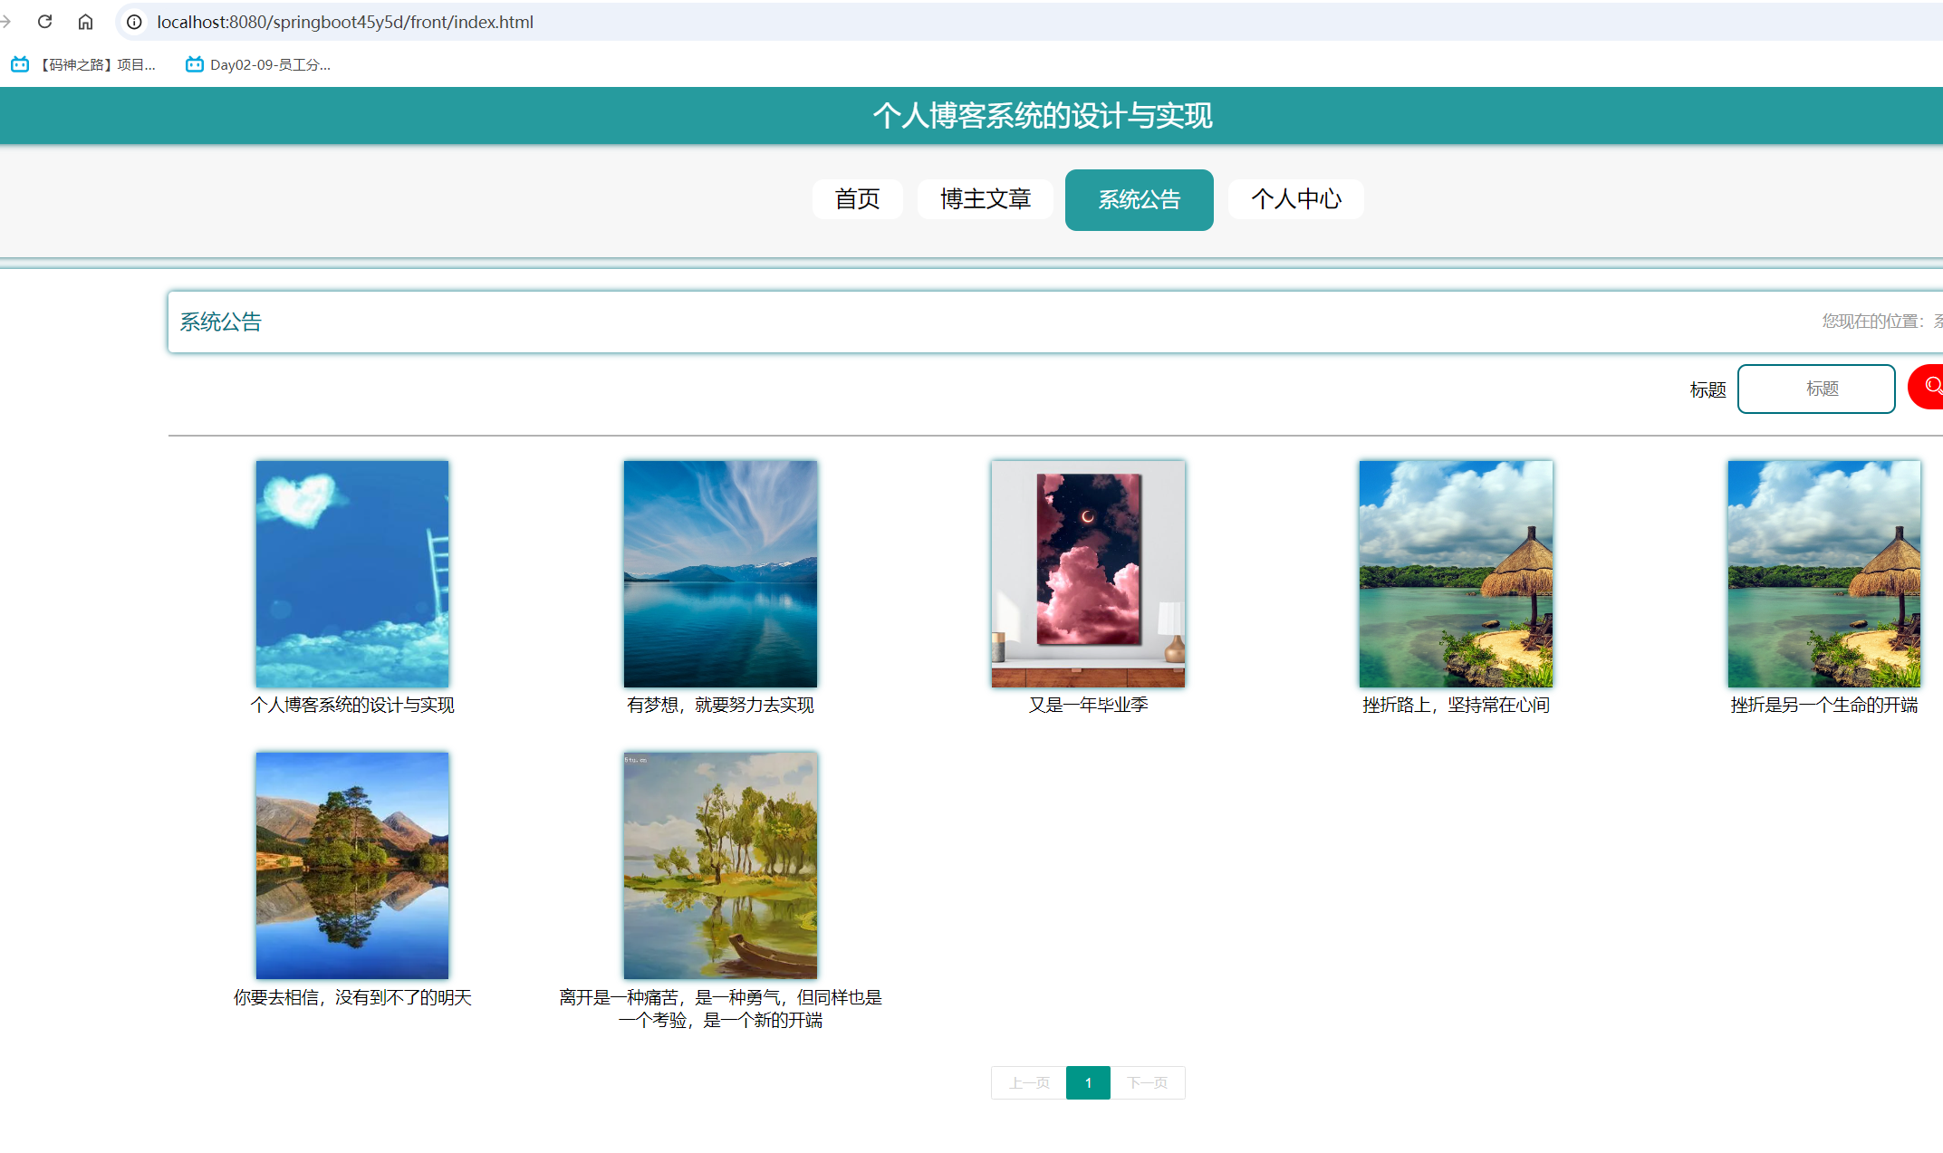Select page 1 in the pagination bar
This screenshot has width=1943, height=1153.
coord(1087,1082)
